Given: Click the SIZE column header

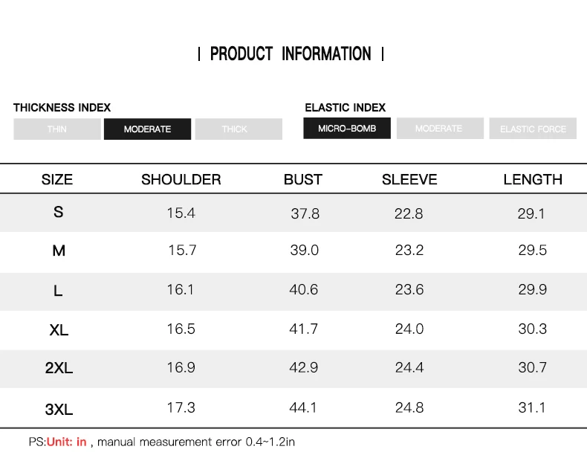Looking at the screenshot, I should [x=57, y=179].
